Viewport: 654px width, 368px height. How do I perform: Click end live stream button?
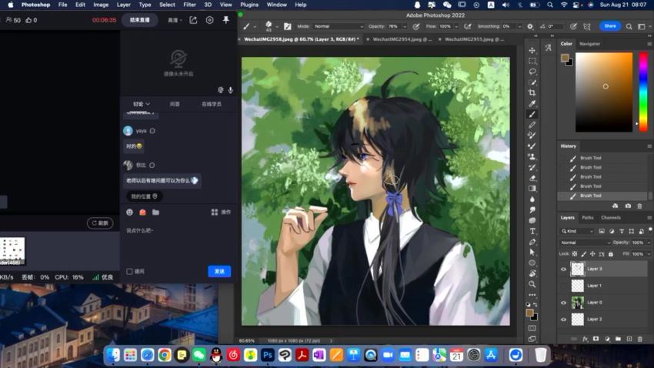pos(140,20)
